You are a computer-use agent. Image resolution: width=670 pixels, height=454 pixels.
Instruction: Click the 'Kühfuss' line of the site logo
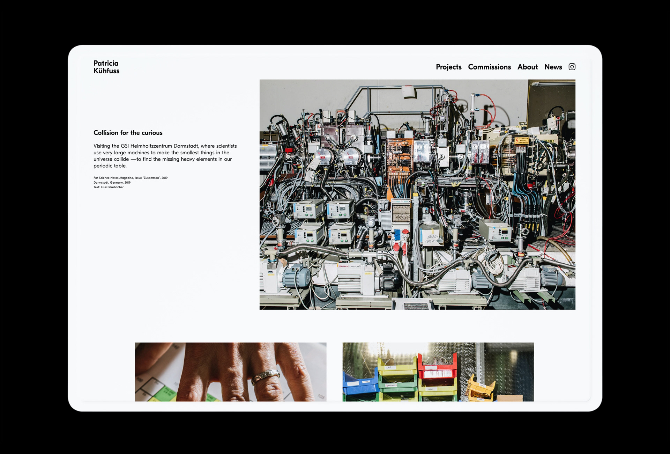[106, 70]
